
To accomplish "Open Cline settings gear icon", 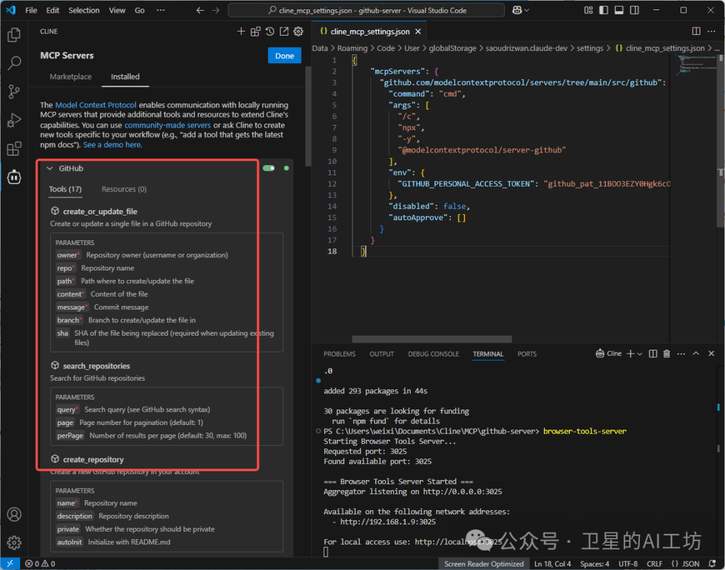I will click(298, 32).
